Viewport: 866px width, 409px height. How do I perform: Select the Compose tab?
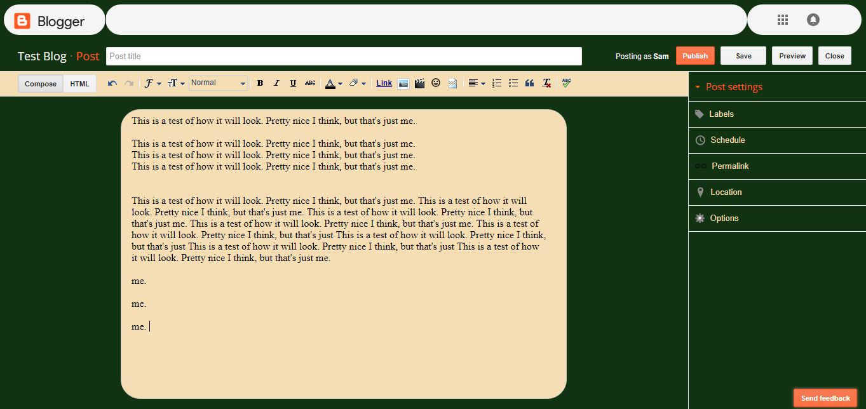click(x=40, y=83)
